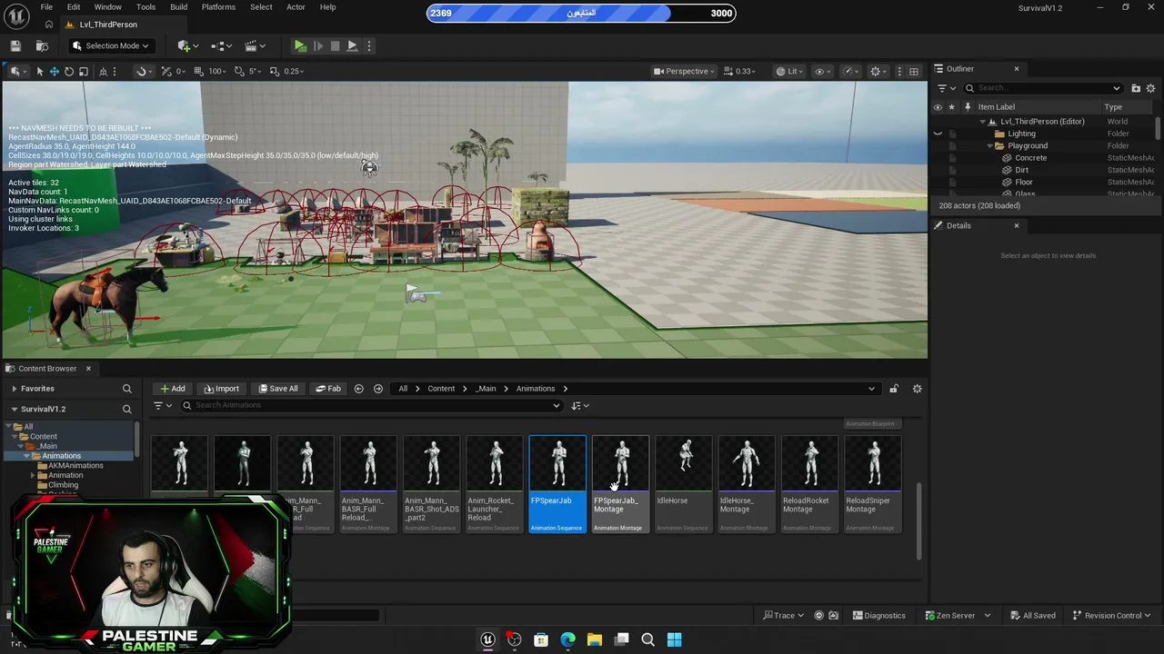This screenshot has height=654, width=1164.
Task: Open the grid snap value 100 dropdown
Action: pyautogui.click(x=217, y=71)
